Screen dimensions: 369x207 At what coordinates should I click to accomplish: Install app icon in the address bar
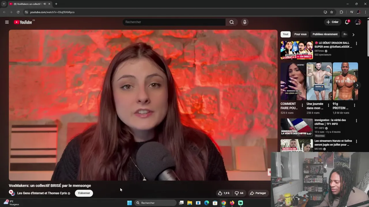[x=325, y=12]
